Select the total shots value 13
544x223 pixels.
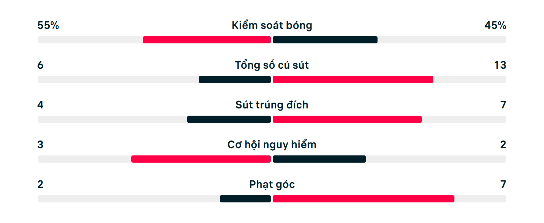500,65
